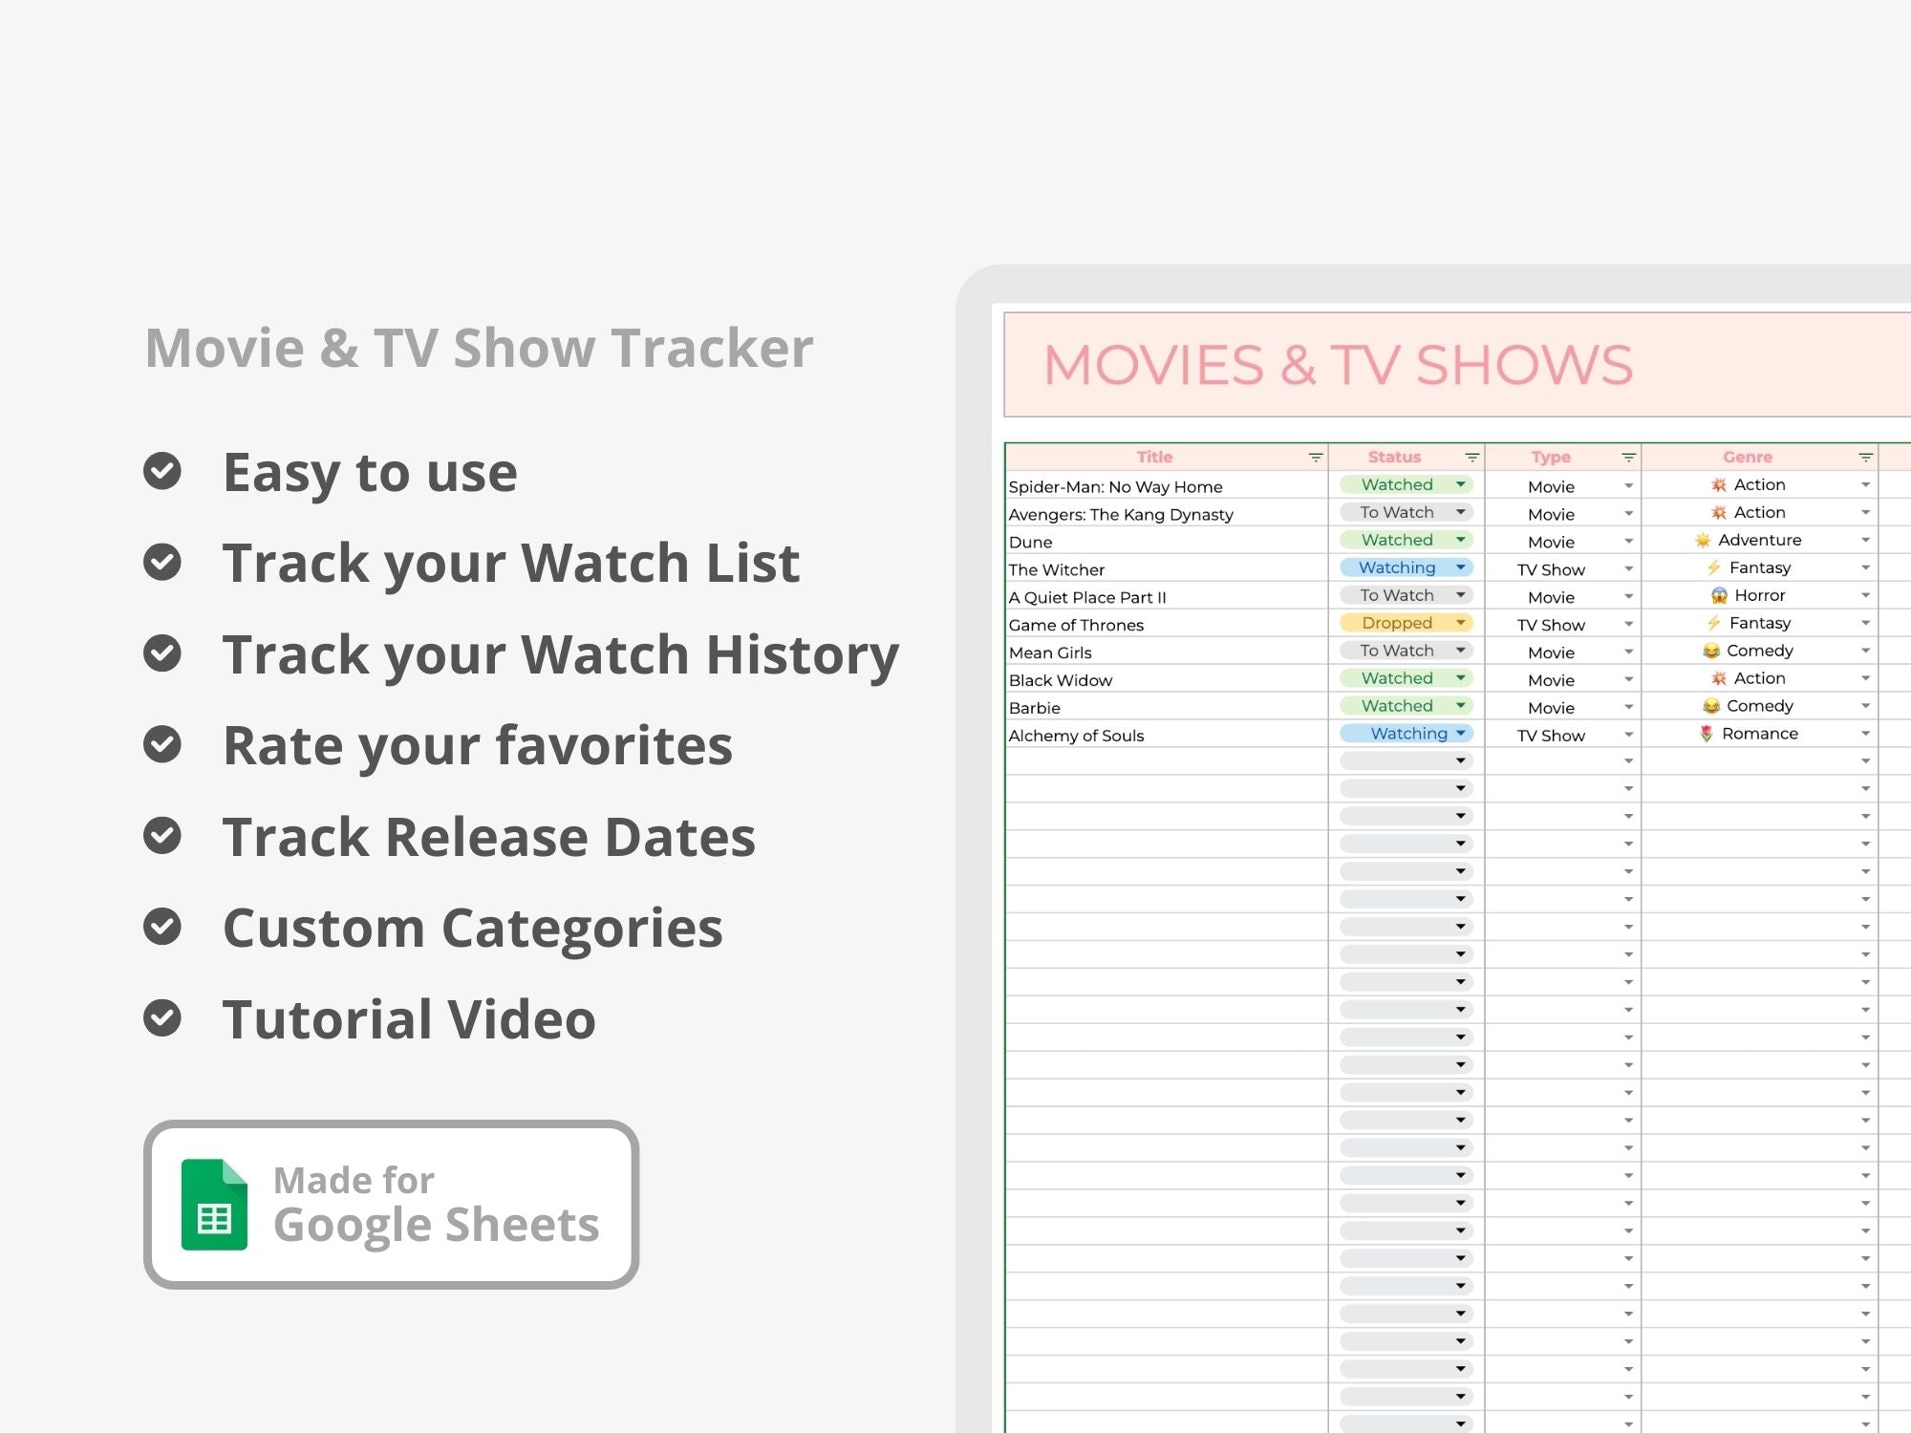Click the horror emoji in the Genre column
This screenshot has height=1433, width=1911.
[x=1719, y=595]
